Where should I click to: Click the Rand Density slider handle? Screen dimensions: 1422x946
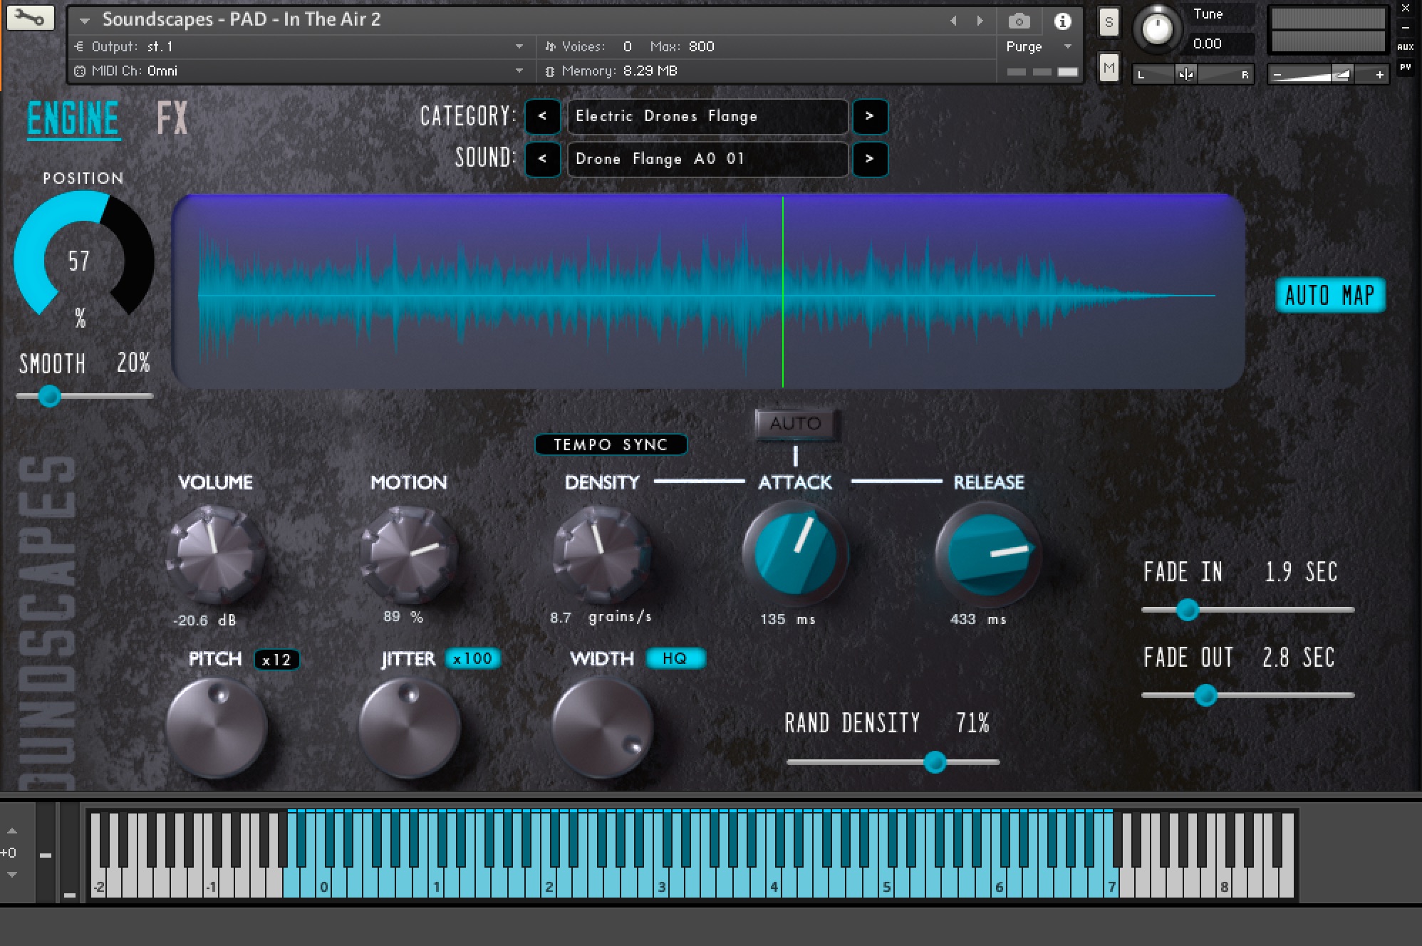pos(935,762)
